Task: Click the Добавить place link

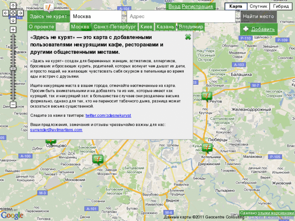Action: coord(263,29)
